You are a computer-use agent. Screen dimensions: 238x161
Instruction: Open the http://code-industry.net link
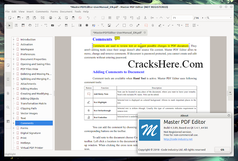(x=178, y=139)
